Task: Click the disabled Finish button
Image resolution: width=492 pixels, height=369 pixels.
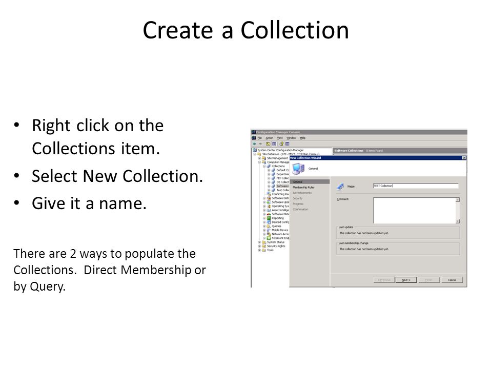Action: [x=429, y=280]
